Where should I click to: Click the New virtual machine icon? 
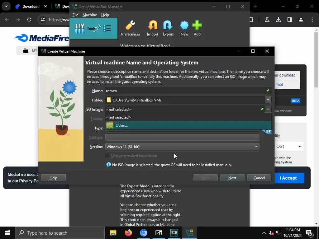pos(184,26)
